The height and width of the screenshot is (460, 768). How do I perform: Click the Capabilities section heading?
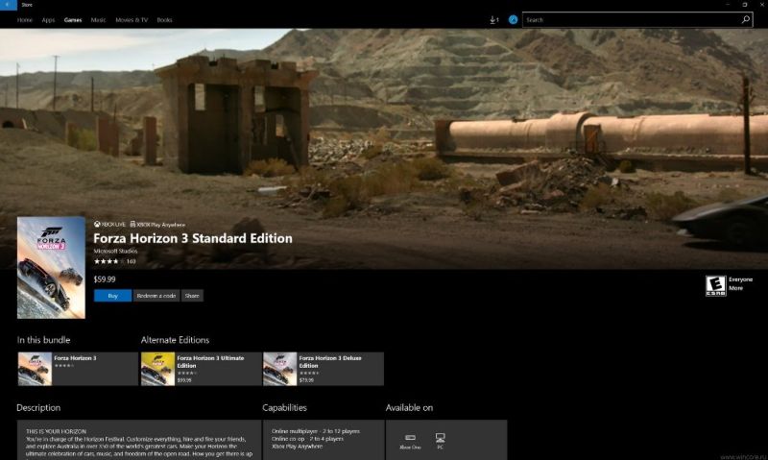click(284, 407)
